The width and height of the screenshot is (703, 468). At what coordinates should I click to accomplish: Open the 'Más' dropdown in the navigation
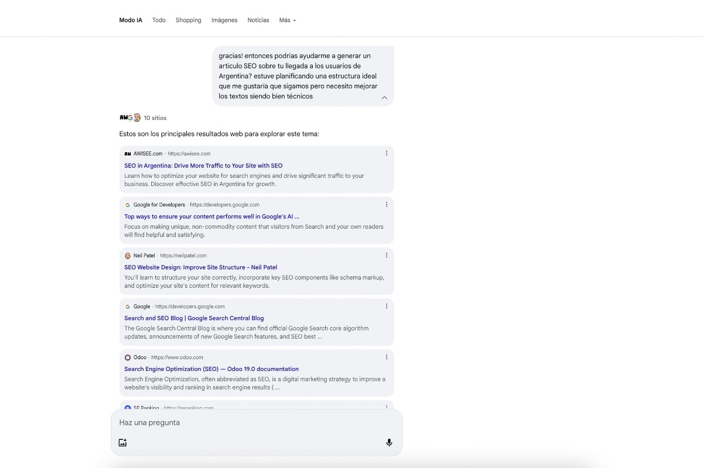point(287,20)
